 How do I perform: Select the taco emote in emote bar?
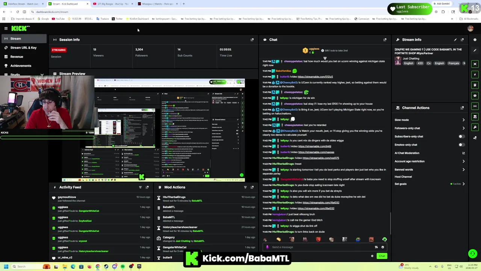click(278, 239)
